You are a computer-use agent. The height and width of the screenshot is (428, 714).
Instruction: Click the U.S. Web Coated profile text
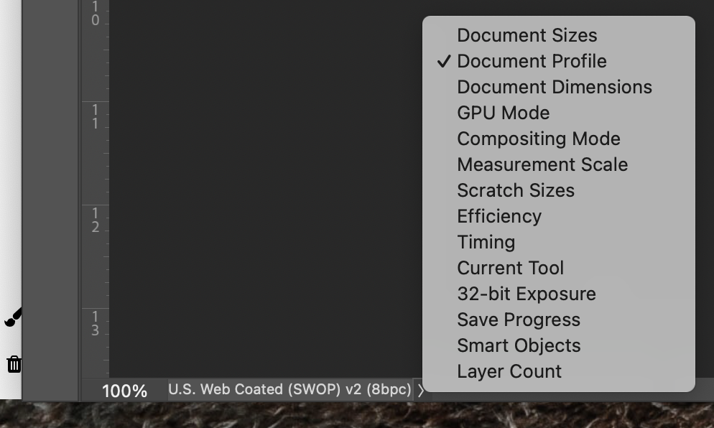[290, 389]
